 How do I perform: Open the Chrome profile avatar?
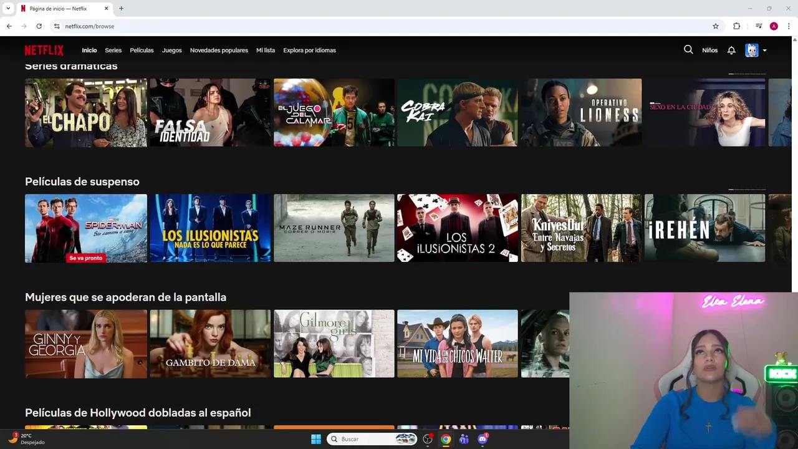[x=774, y=26]
